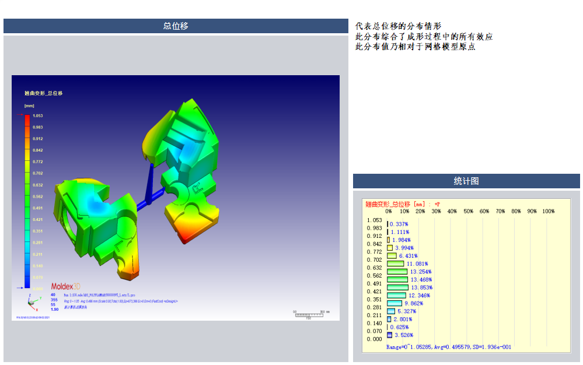Click the scale bar ruler in viewport
This screenshot has width=583, height=365.
click(x=308, y=313)
